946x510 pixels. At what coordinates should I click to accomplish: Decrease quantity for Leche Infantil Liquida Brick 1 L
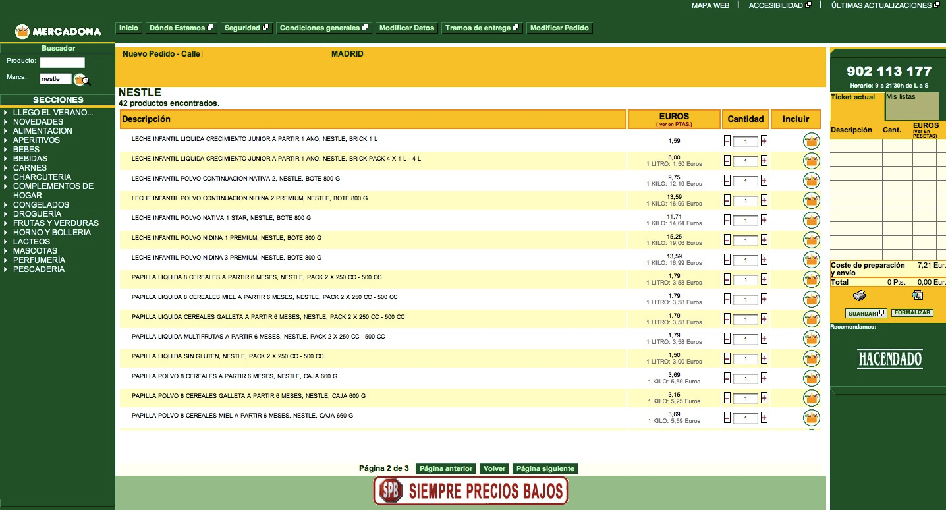[x=727, y=141]
